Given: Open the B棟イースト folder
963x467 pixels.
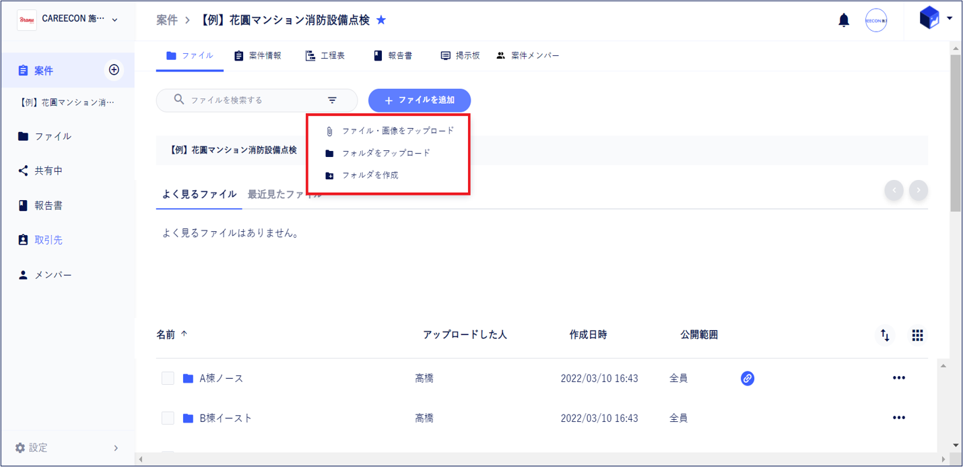Looking at the screenshot, I should click(226, 418).
